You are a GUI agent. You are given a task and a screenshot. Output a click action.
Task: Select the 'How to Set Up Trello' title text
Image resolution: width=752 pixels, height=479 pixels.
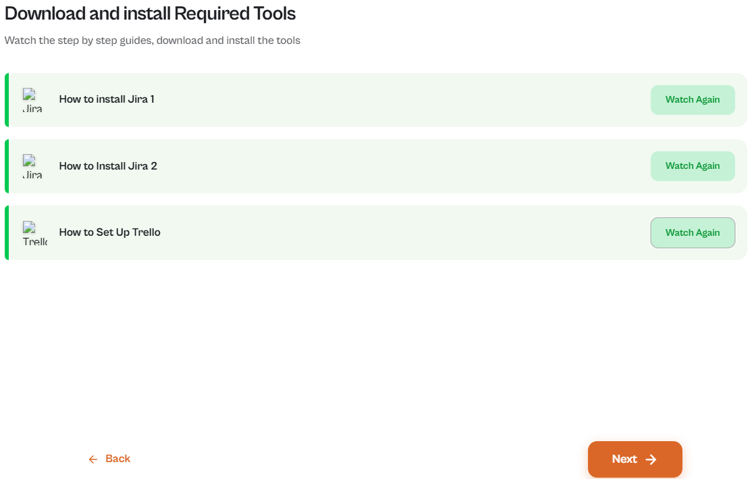(110, 232)
